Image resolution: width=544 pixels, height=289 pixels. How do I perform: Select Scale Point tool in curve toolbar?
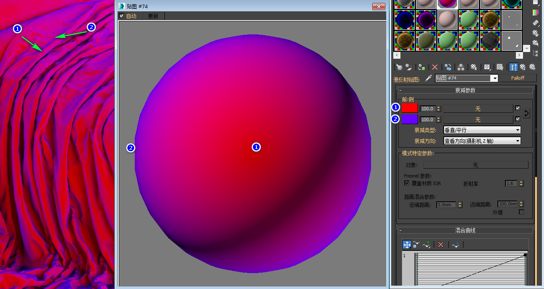tap(416, 245)
